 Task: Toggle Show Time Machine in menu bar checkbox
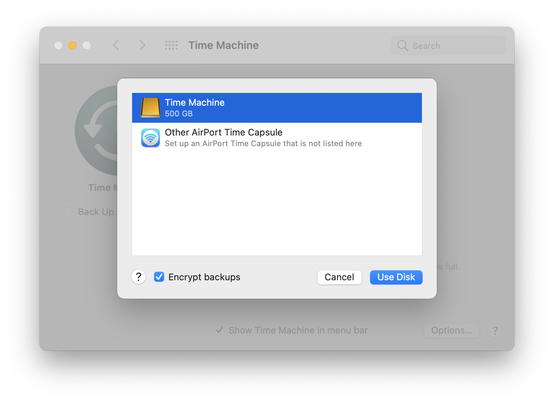tap(219, 330)
